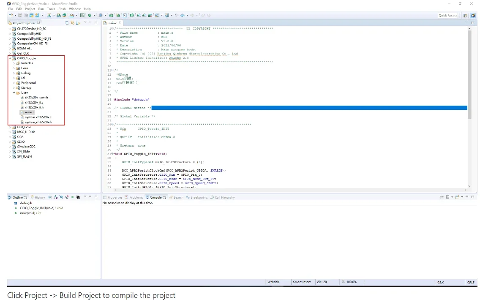
Task: Open the Flash menu
Action: click(62, 9)
